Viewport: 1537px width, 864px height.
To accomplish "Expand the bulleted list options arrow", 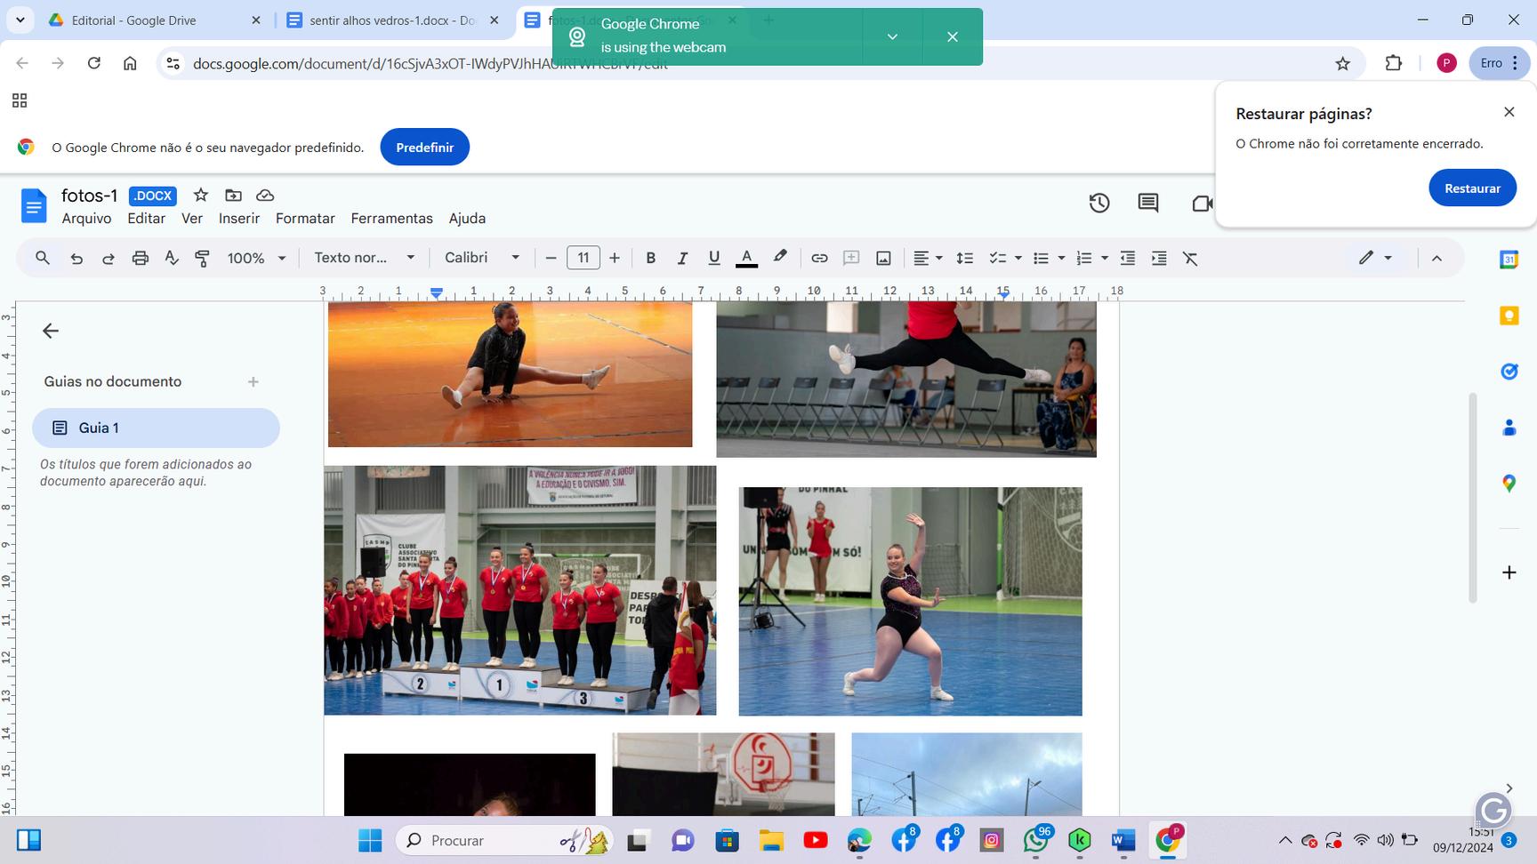I will point(1061,258).
